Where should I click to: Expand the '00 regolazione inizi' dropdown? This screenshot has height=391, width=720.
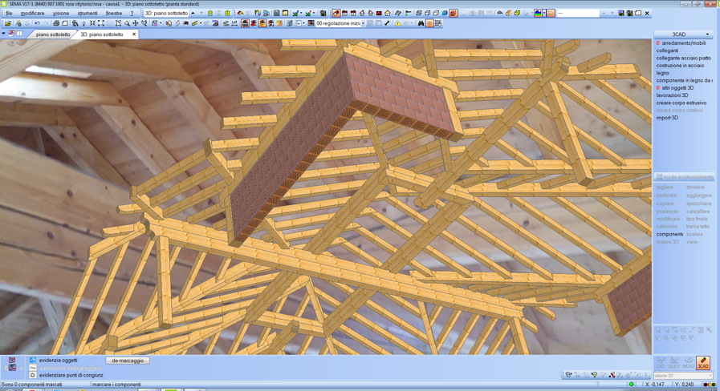point(363,23)
